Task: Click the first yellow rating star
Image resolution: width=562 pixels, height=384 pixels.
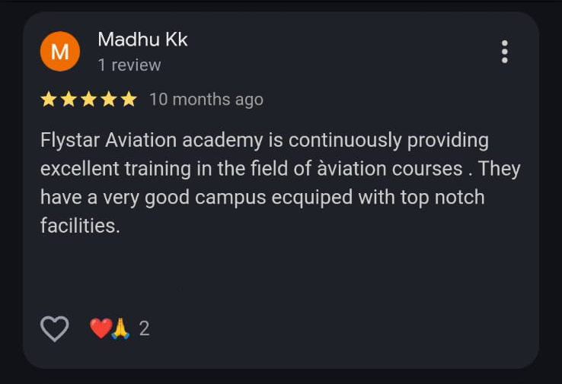Action: coord(49,100)
